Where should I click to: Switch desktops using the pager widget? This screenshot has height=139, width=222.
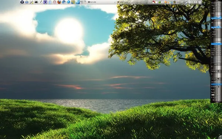(83, 2)
